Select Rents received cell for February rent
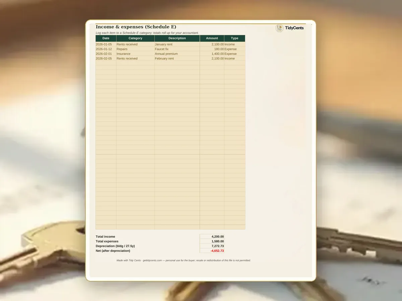The height and width of the screenshot is (301, 402). point(135,59)
